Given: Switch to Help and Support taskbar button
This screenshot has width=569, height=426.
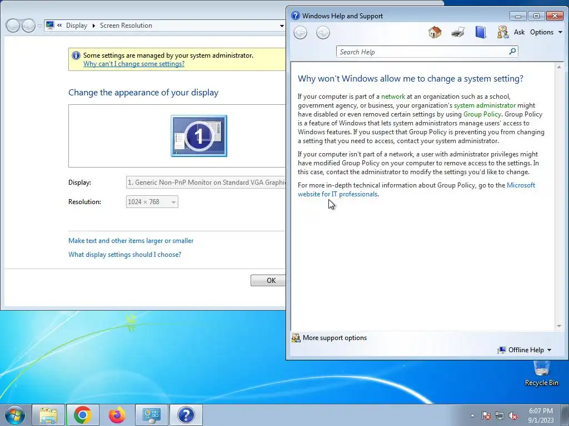Looking at the screenshot, I should (x=186, y=415).
